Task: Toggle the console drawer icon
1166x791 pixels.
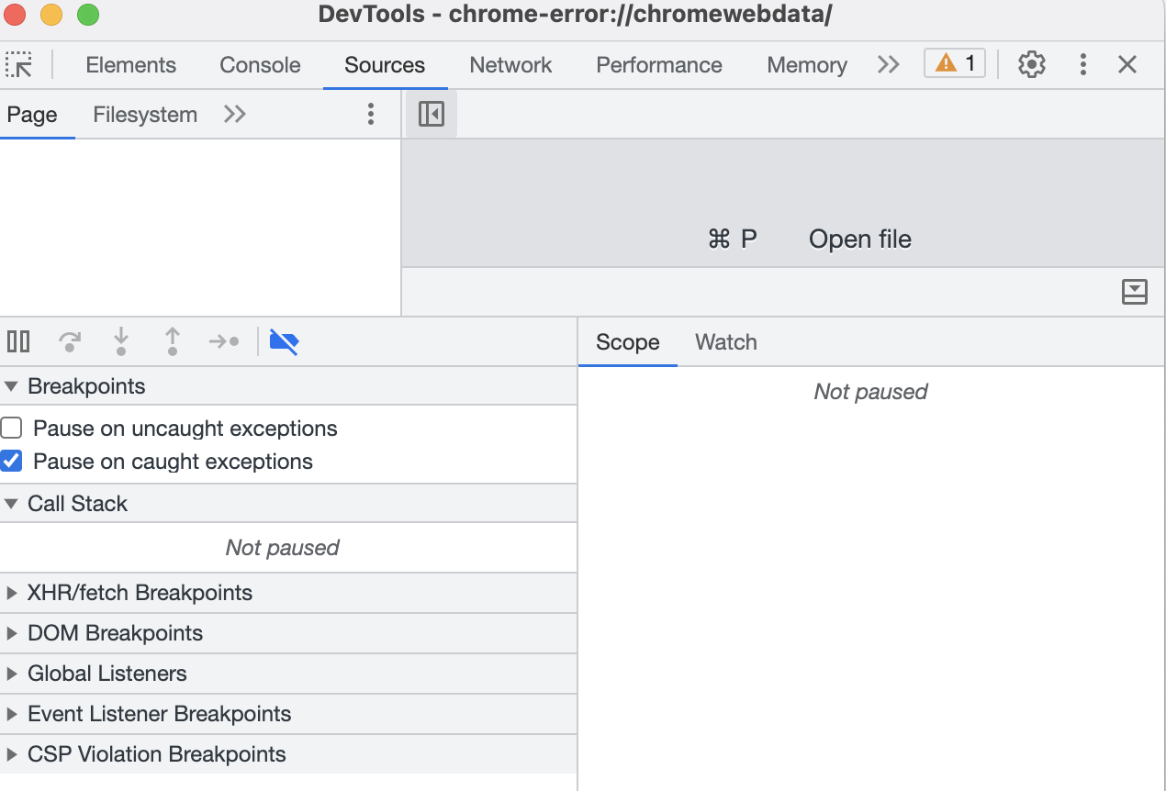Action: (1135, 292)
